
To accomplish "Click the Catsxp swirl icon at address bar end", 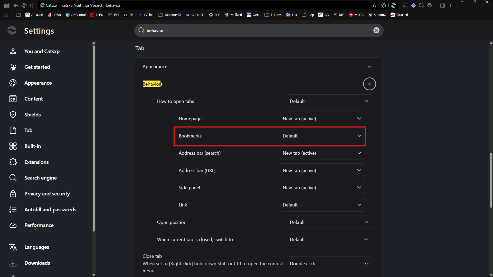I will 394,5.
